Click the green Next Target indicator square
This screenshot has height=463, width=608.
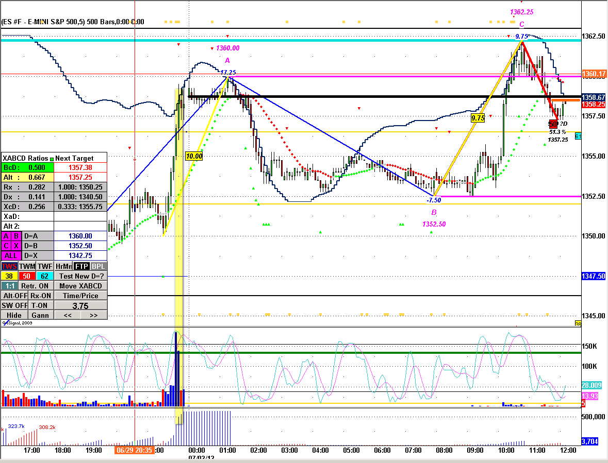point(52,159)
